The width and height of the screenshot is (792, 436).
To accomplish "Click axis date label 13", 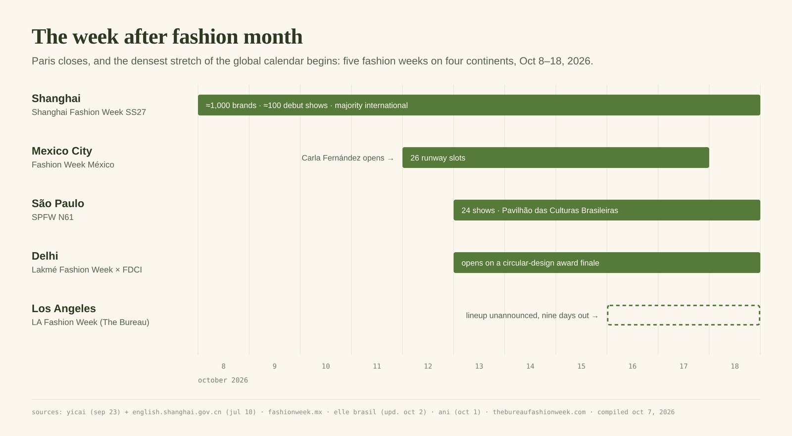I will coord(479,366).
